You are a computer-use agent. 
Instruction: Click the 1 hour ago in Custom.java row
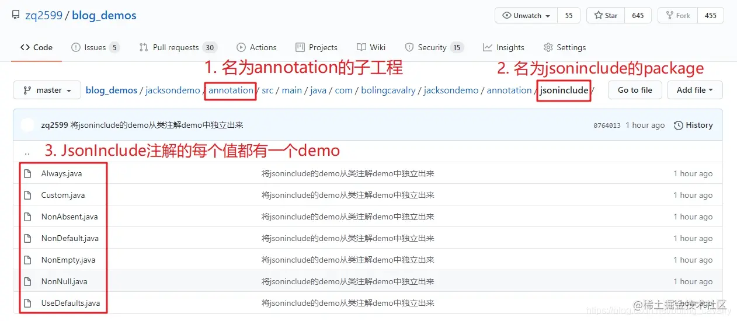coord(693,195)
